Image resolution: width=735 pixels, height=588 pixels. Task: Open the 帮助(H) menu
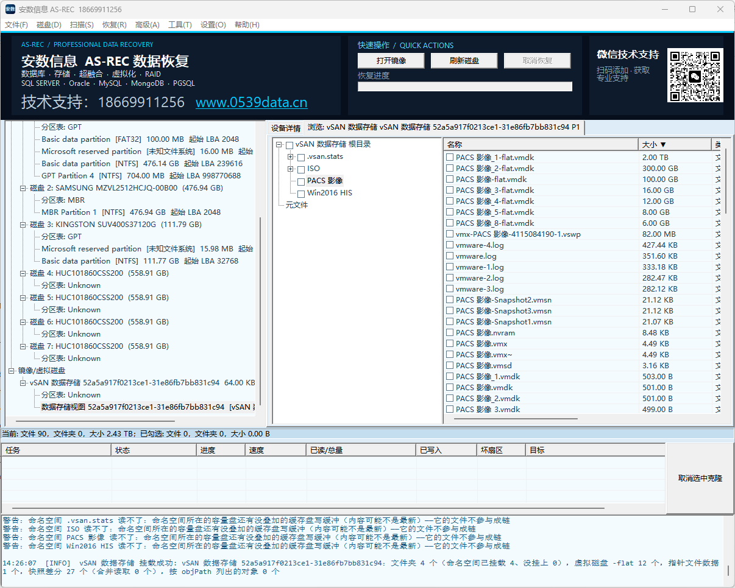pos(247,25)
